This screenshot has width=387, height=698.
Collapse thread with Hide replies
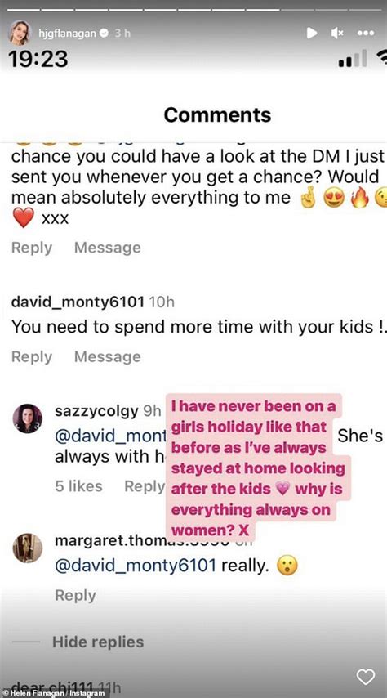(98, 642)
